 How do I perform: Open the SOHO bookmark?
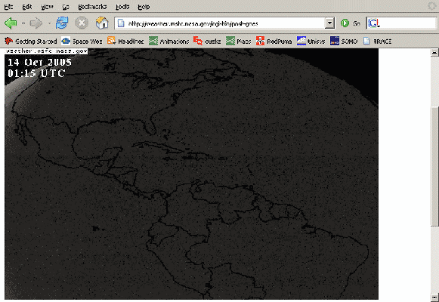pyautogui.click(x=344, y=41)
